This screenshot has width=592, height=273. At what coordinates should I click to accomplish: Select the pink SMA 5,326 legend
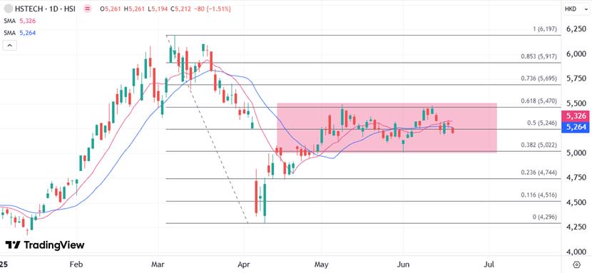(x=20, y=21)
